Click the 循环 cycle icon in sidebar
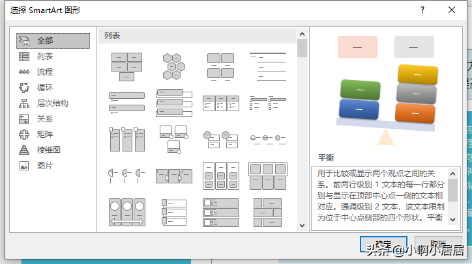472x264 pixels. click(x=24, y=88)
